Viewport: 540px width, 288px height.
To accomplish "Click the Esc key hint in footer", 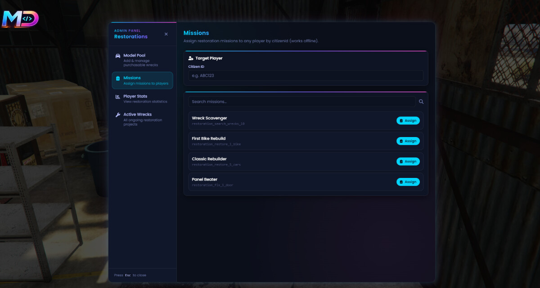I will [x=128, y=275].
